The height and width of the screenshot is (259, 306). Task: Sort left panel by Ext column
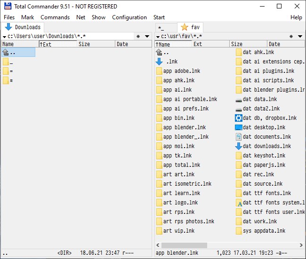tap(58, 44)
